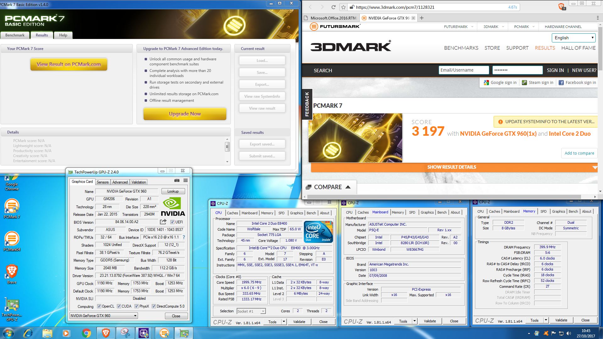The height and width of the screenshot is (339, 603).
Task: Open Tools dropdown arrow in Memory CPU-Z window
Action: pos(546,320)
